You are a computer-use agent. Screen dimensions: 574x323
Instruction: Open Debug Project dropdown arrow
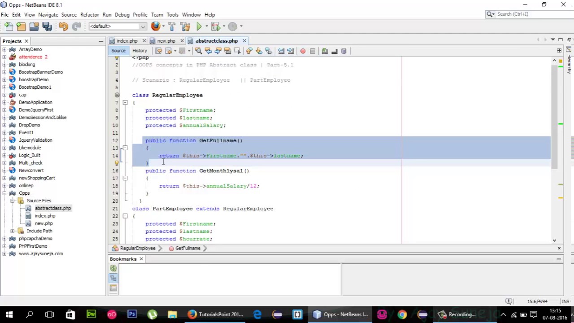(x=223, y=26)
